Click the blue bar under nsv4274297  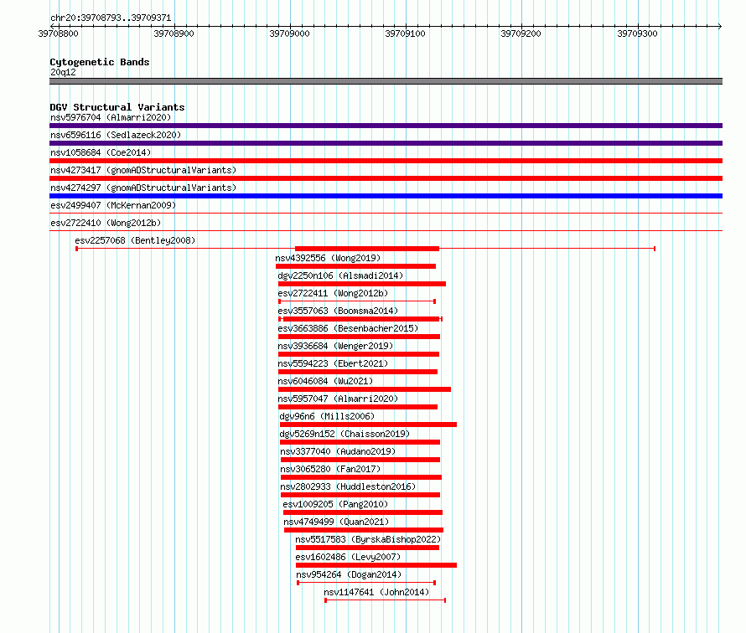click(386, 196)
